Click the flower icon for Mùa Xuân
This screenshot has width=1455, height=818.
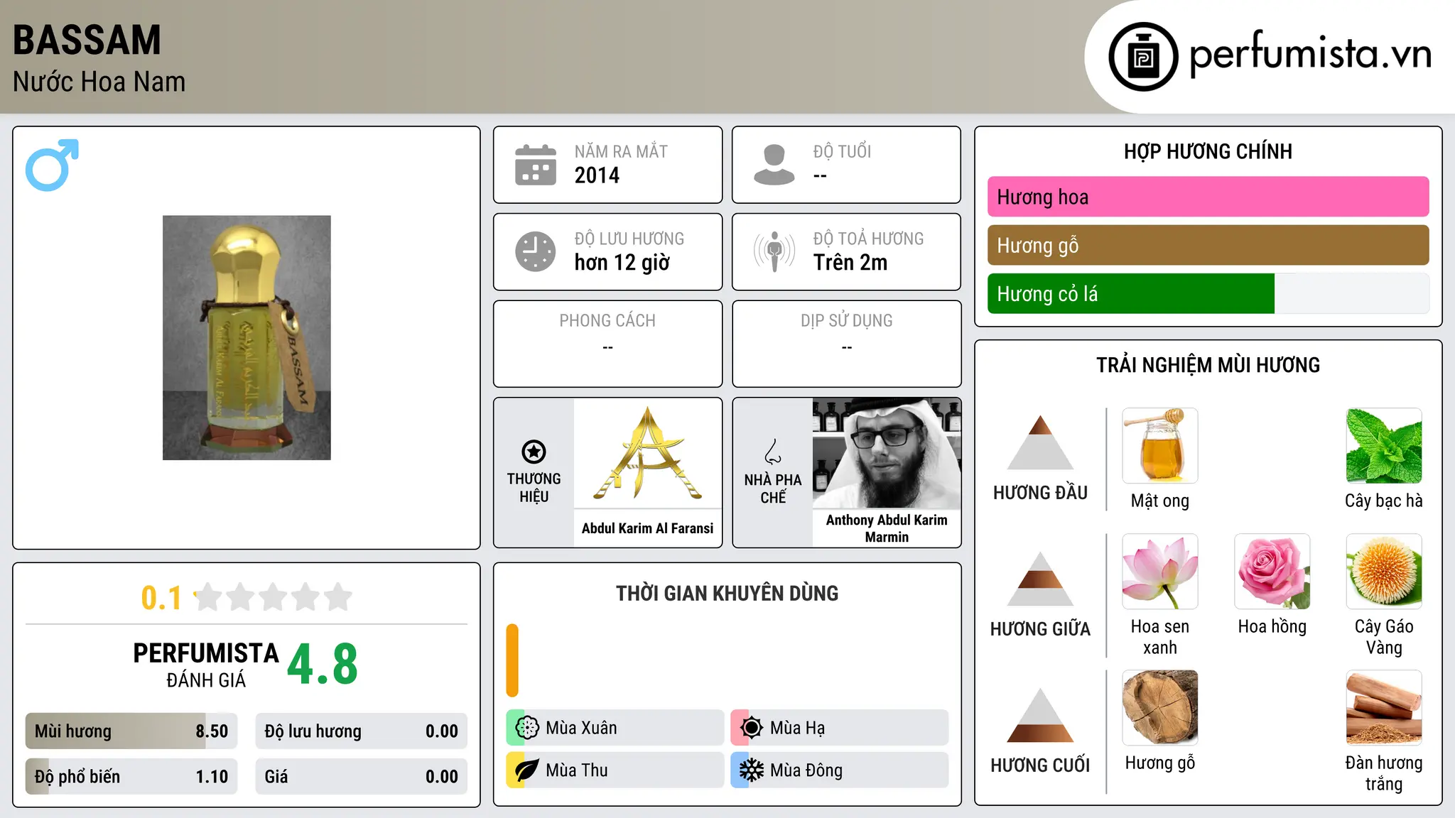point(527,728)
